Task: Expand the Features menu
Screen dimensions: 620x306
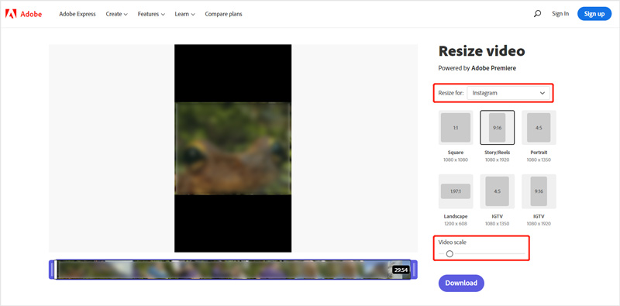Action: tap(151, 14)
